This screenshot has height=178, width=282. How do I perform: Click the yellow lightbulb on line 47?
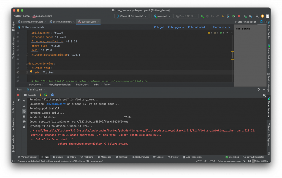point(31,72)
